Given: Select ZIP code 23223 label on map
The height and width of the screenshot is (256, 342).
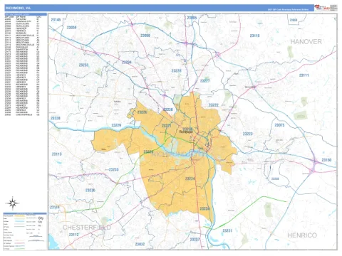Looking at the screenshot, I should coord(248,134).
